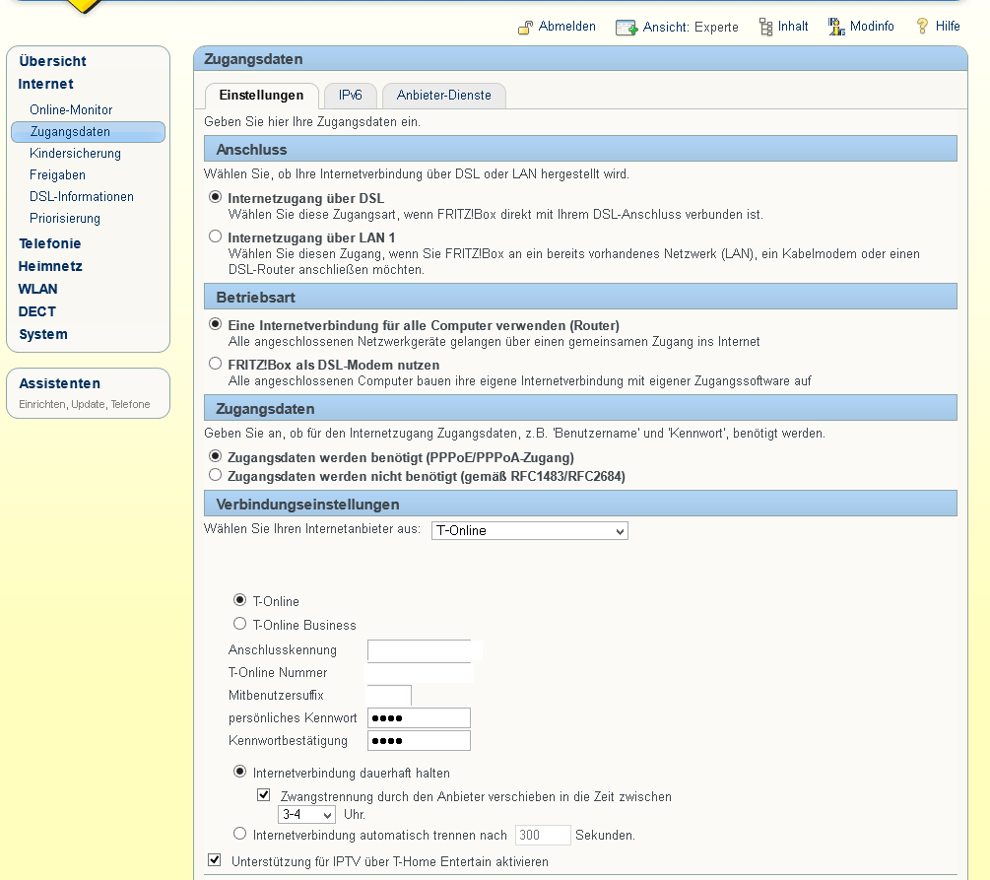Screen dimensions: 990x880
Task: Open the Modinfo link
Action: pyautogui.click(x=872, y=26)
